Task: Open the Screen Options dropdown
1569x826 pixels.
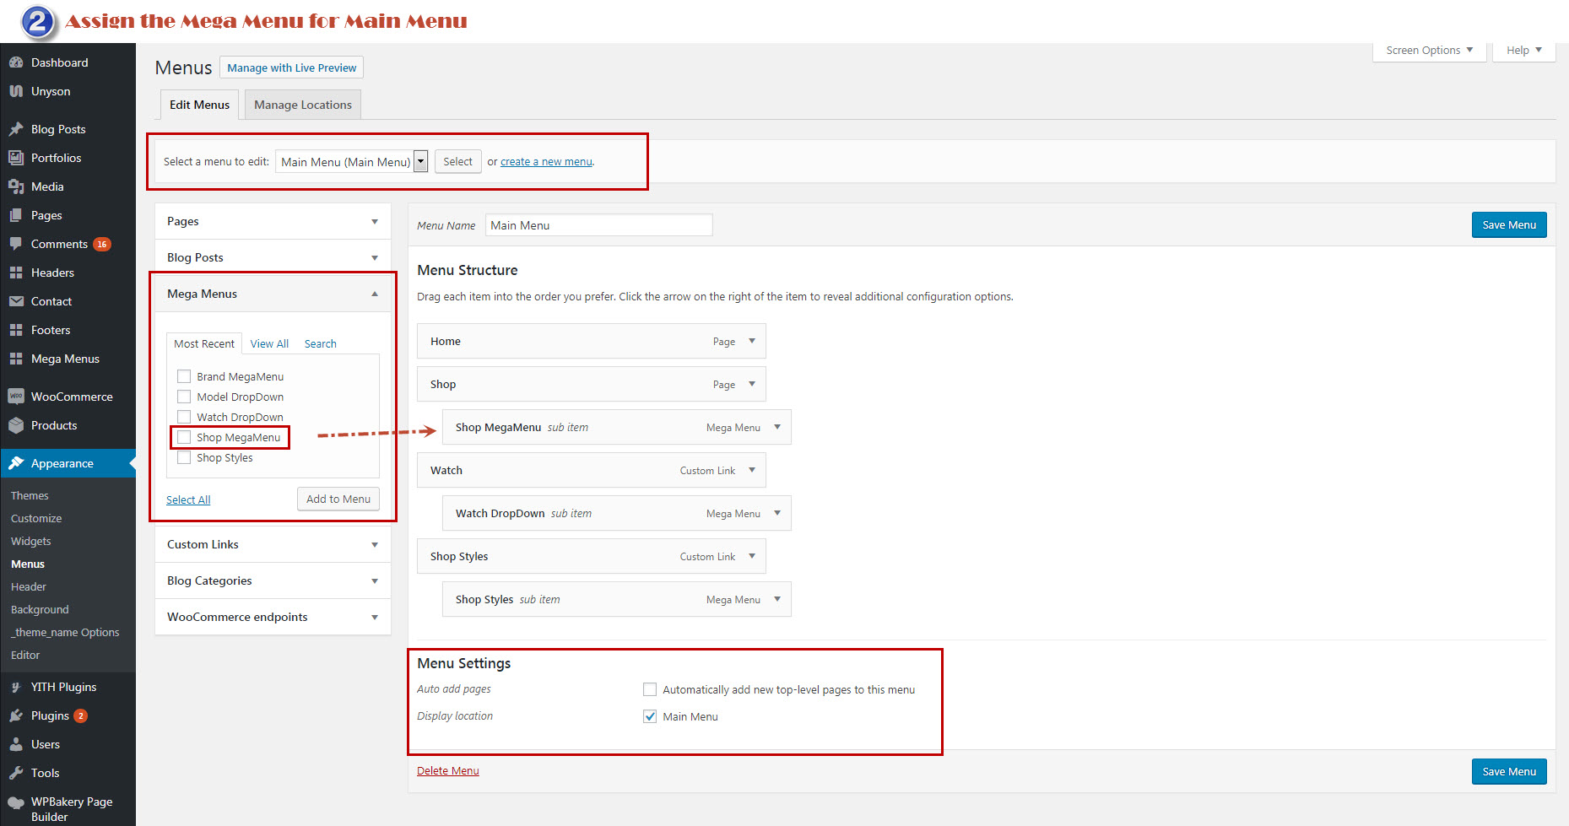Action: [1429, 51]
